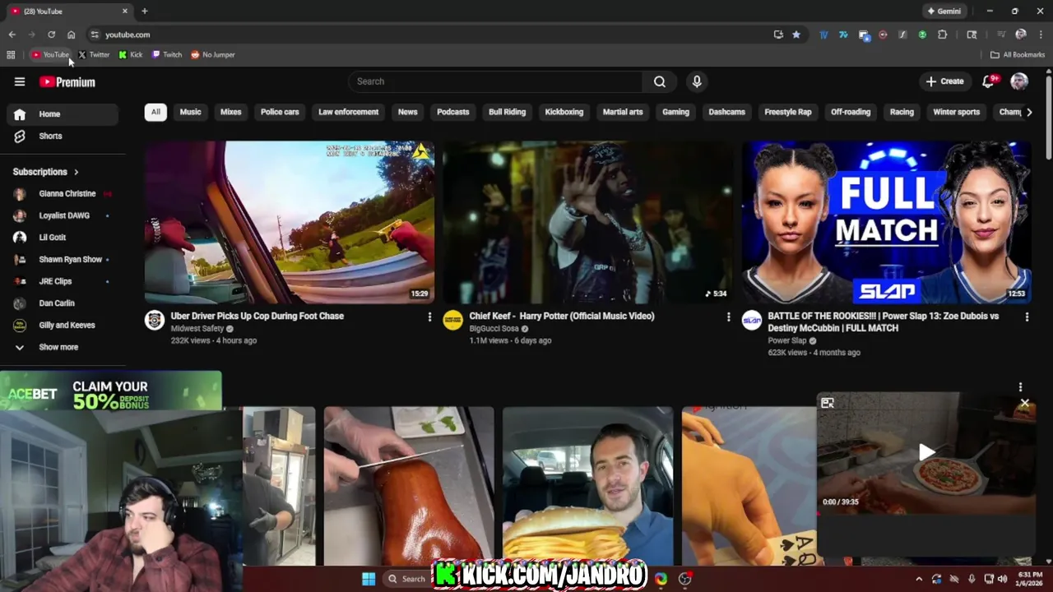This screenshot has height=592, width=1053.
Task: Reload the page in Chrome
Action: pyautogui.click(x=51, y=35)
